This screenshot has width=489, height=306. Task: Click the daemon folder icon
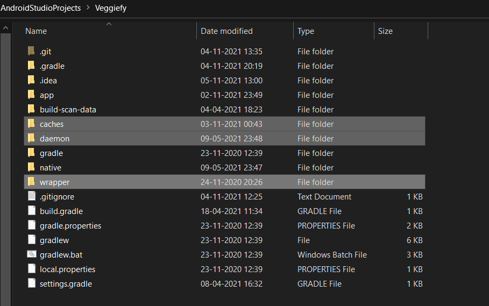(31, 138)
